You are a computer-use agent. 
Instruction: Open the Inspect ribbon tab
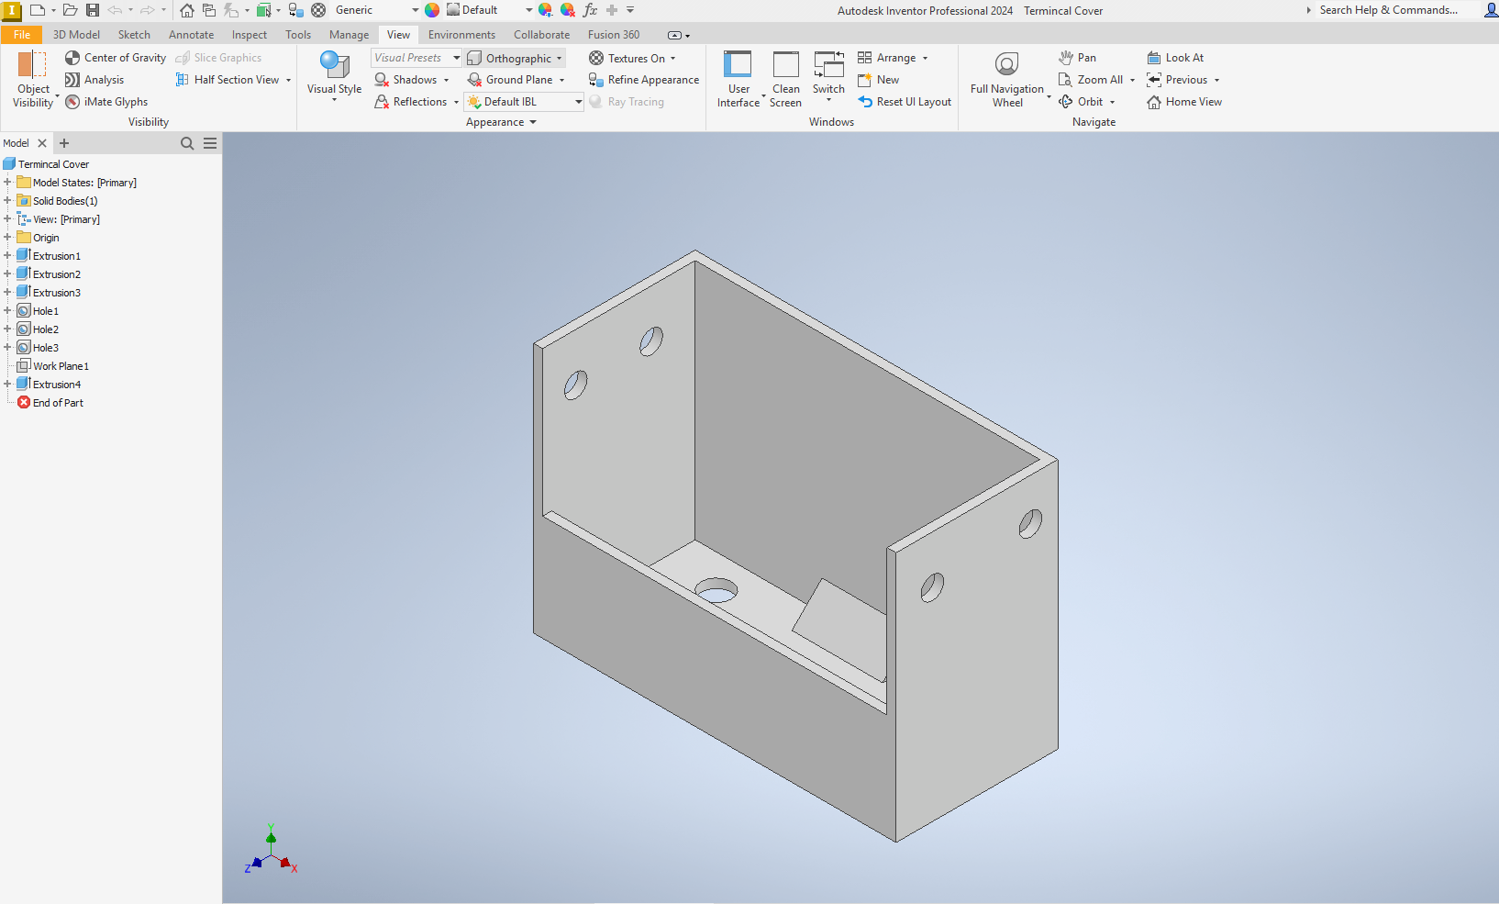(250, 35)
